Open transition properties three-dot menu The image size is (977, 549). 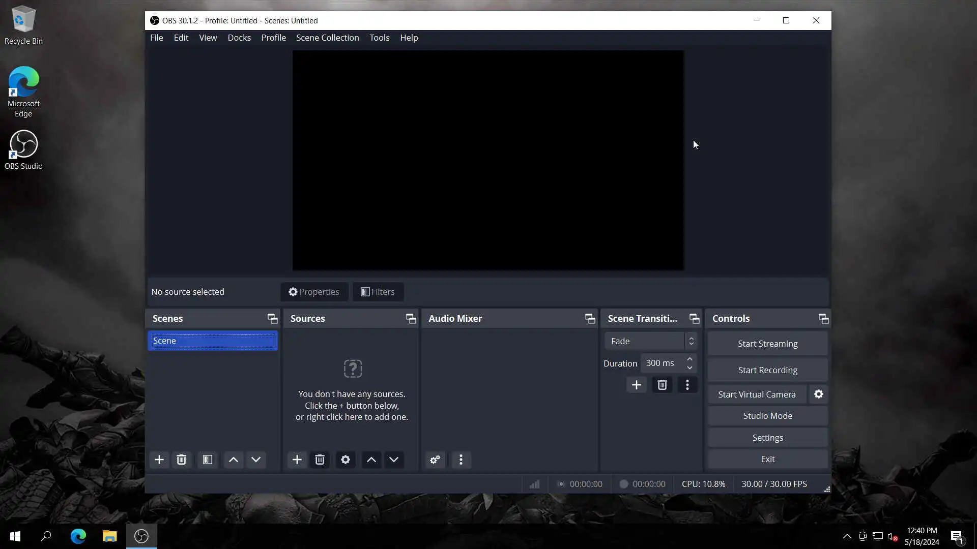click(687, 385)
